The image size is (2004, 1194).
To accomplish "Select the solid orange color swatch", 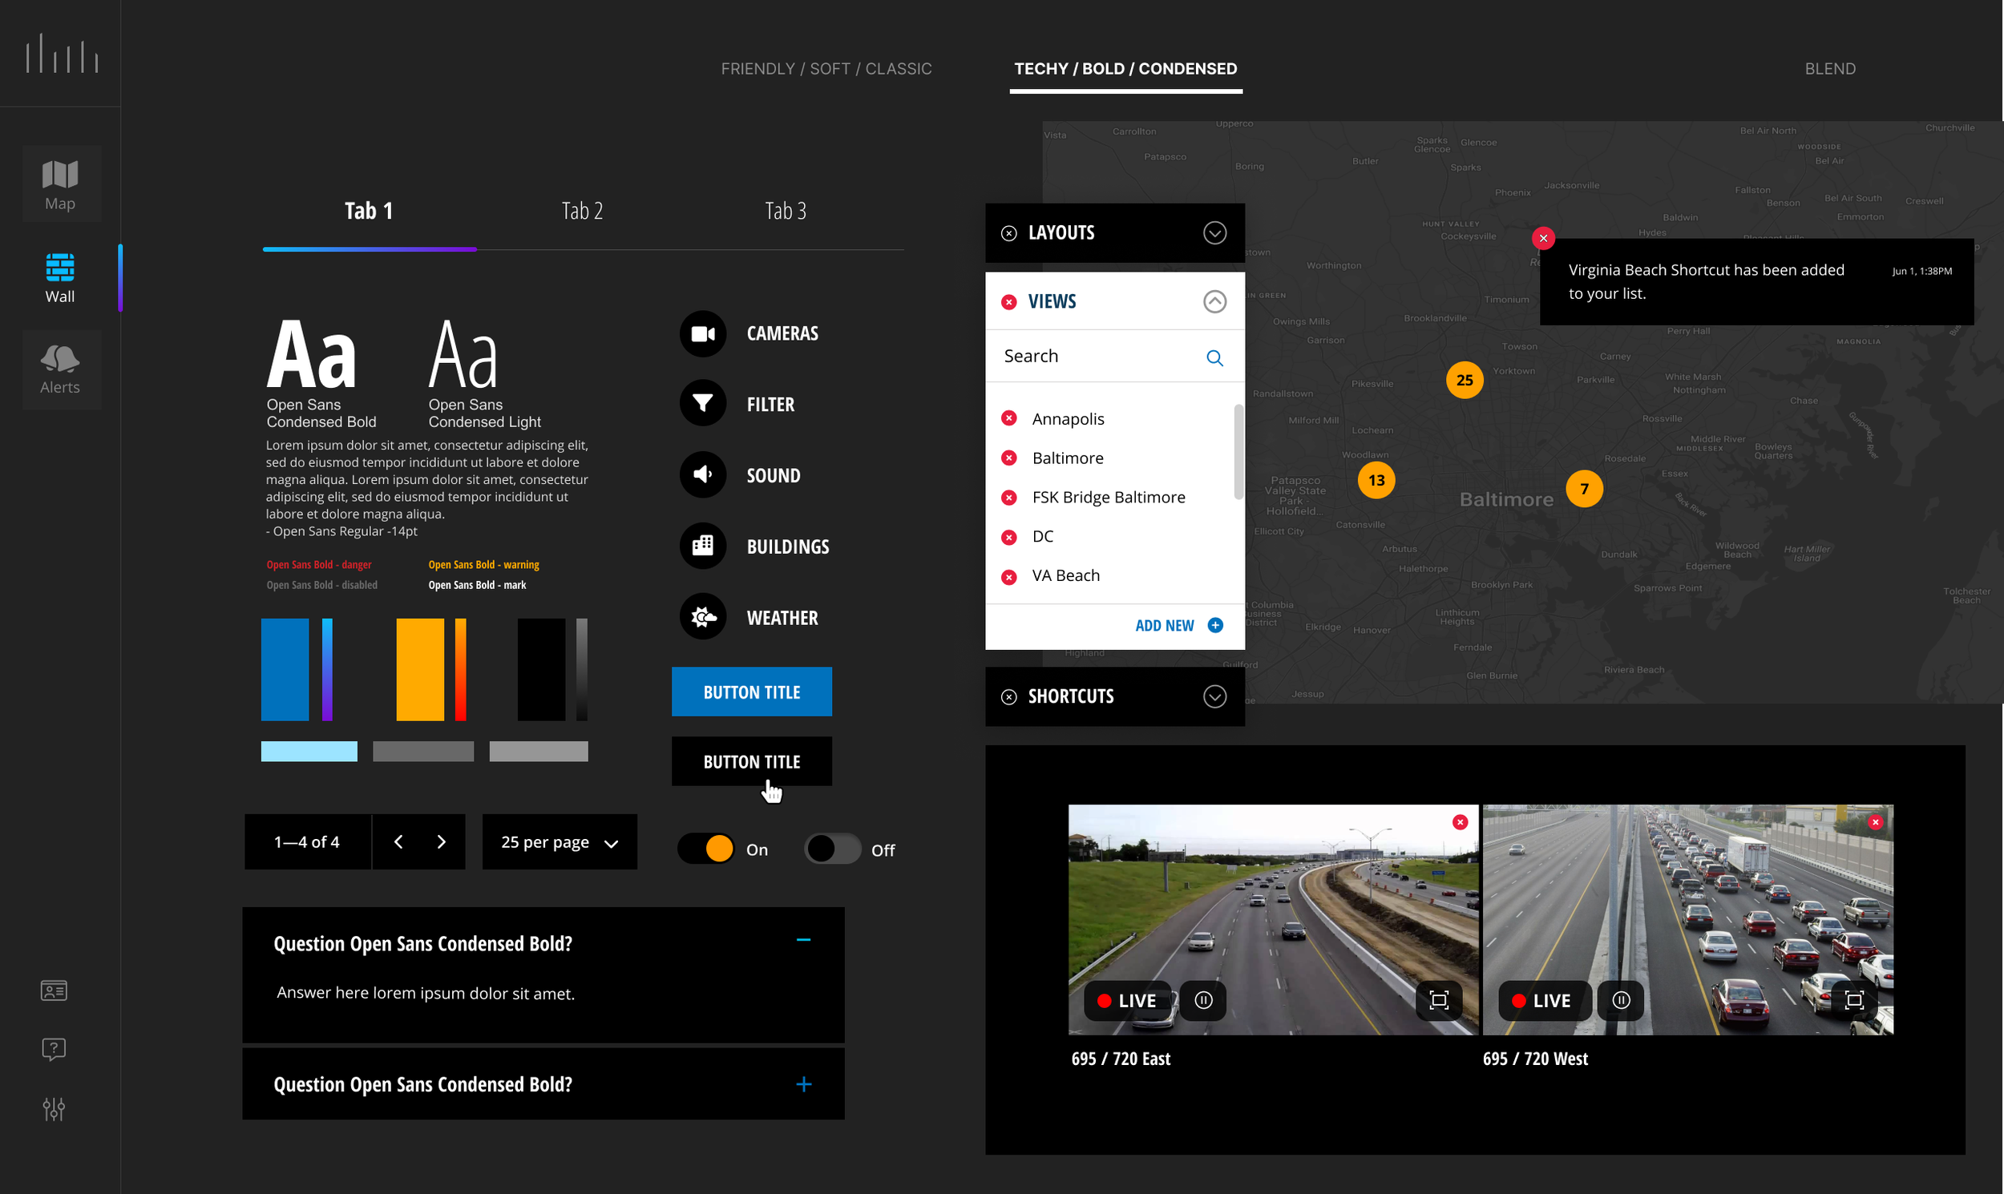I will [x=419, y=669].
